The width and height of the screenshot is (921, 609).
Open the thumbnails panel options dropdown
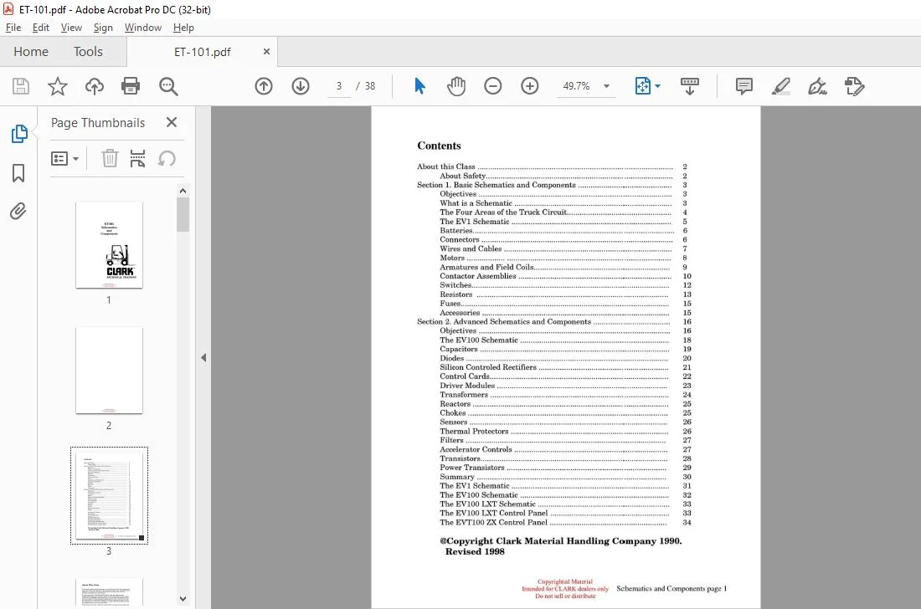click(65, 159)
